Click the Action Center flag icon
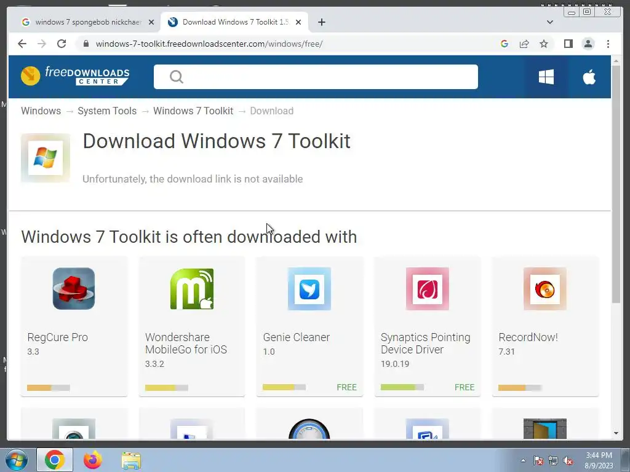 coord(538,461)
